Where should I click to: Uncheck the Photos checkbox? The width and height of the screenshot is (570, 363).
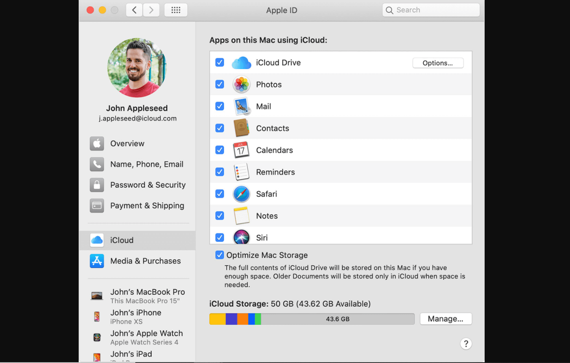click(220, 84)
